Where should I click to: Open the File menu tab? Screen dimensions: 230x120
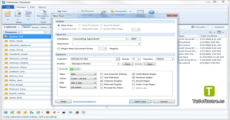(8, 7)
